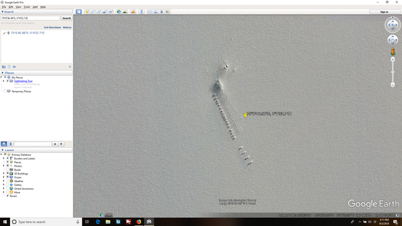The height and width of the screenshot is (226, 402).
Task: Enable the Weather layer checkbox
Action: pyautogui.click(x=8, y=181)
